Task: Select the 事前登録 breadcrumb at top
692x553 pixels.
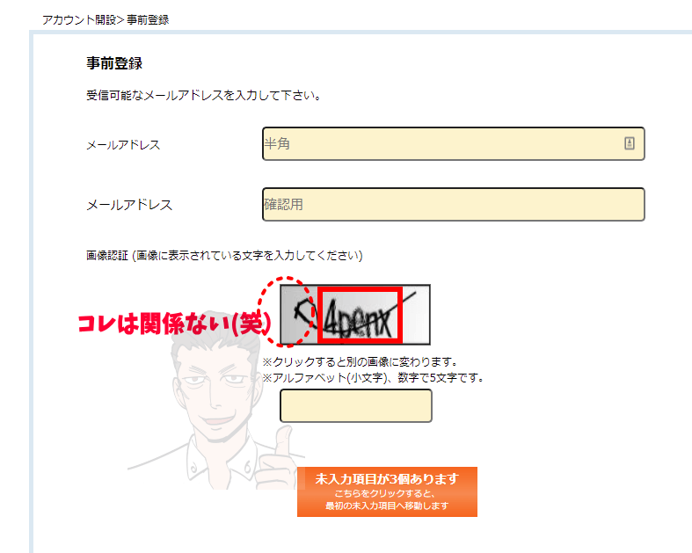Action: point(148,20)
